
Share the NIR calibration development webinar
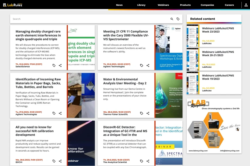point(60,161)
